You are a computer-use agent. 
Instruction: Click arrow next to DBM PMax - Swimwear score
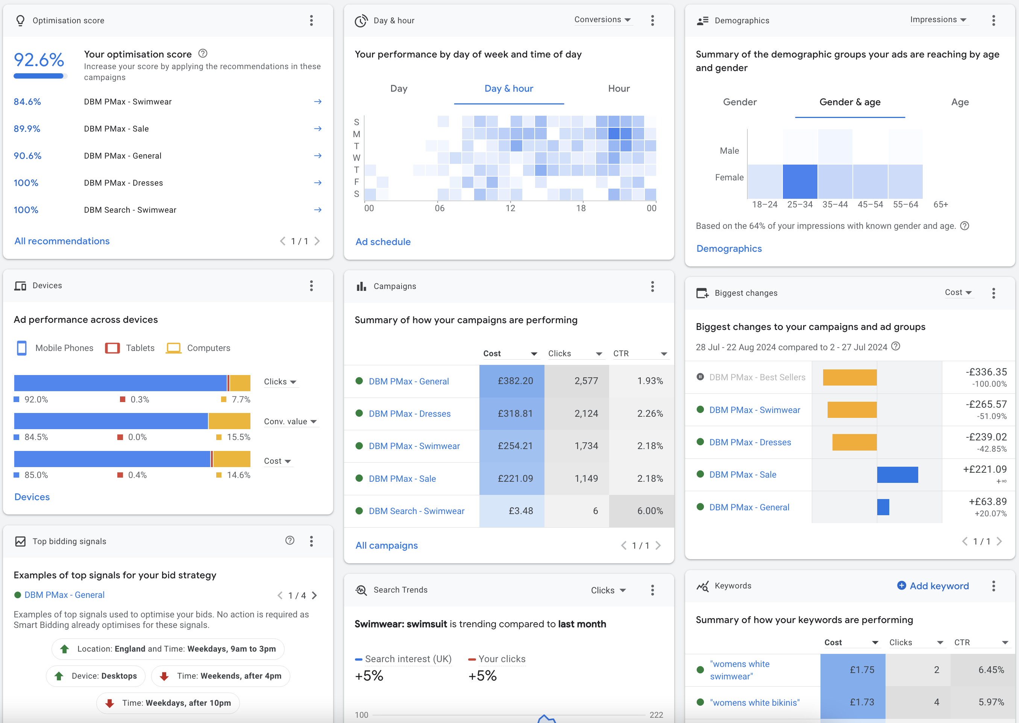pos(318,102)
